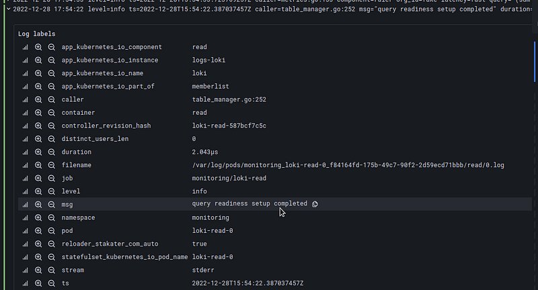
Task: Select the msg row text value
Action: tap(249, 203)
